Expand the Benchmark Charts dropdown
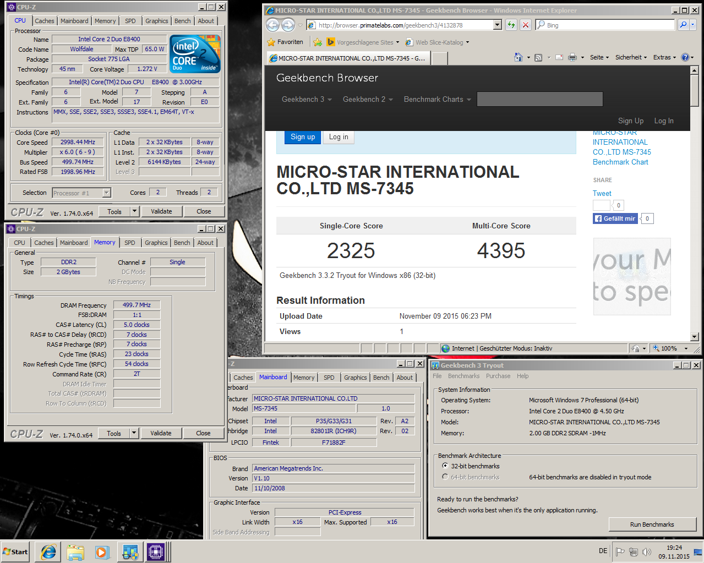The height and width of the screenshot is (563, 704). [x=438, y=99]
